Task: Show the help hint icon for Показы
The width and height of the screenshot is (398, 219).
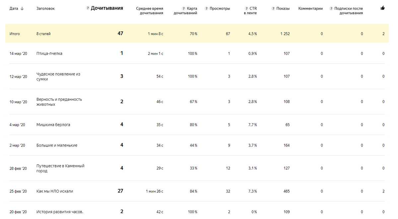Action: point(273,9)
